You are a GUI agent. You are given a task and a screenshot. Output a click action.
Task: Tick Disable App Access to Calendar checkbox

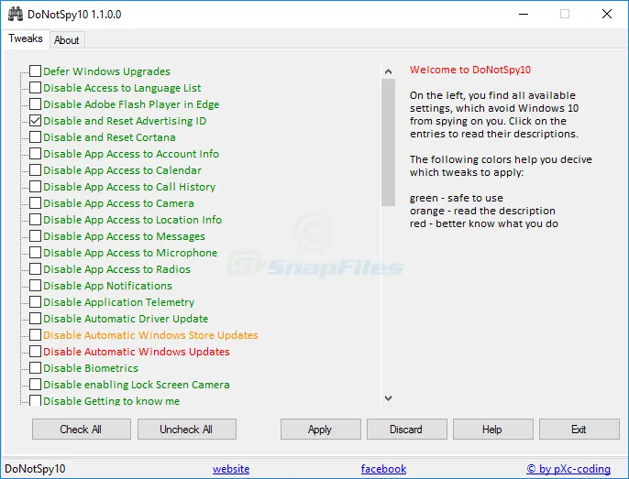(35, 169)
